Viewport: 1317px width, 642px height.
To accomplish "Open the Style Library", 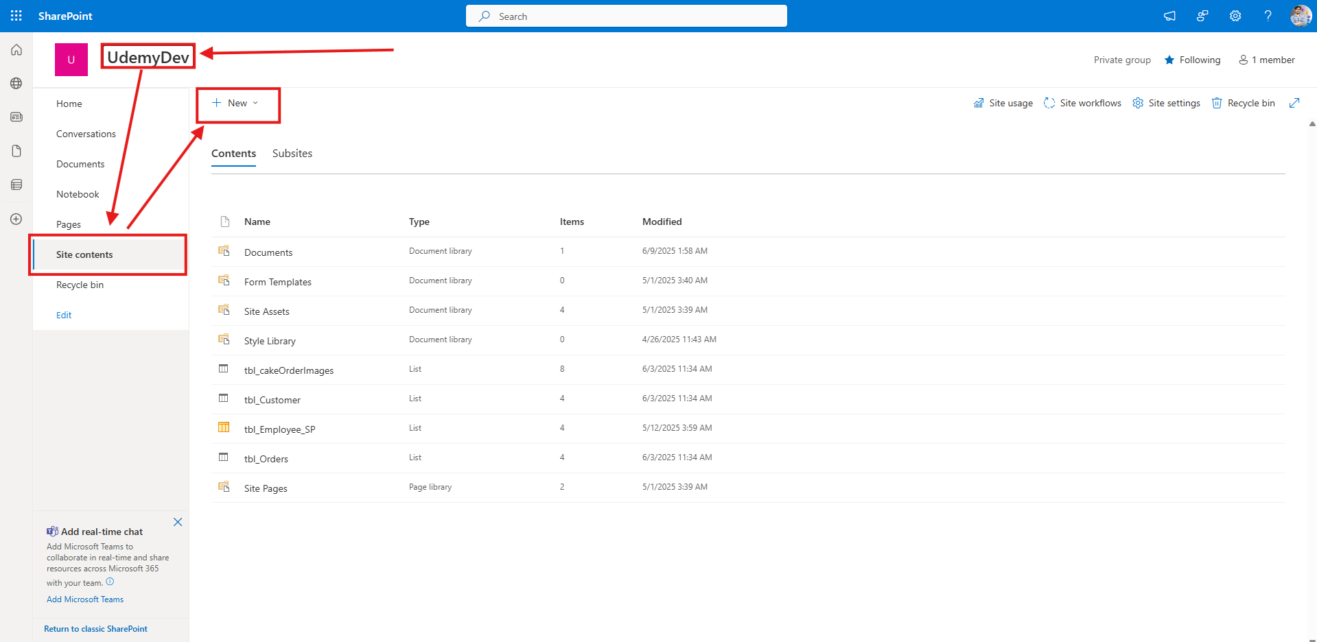I will click(x=270, y=341).
